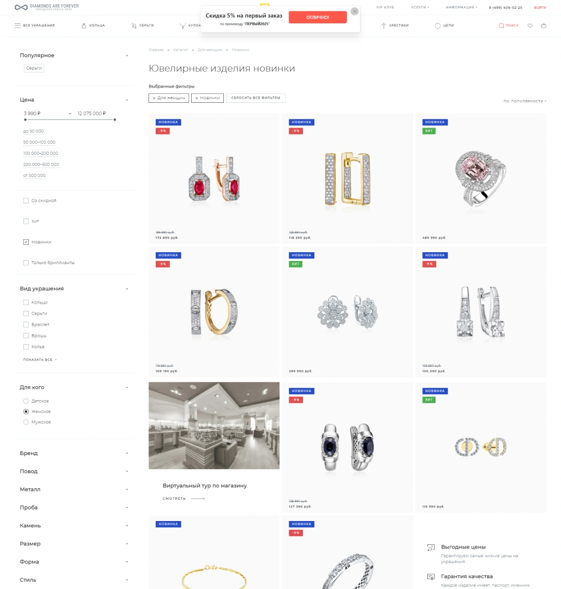
Task: Open the all jewelry hamburger menu icon
Action: click(17, 25)
